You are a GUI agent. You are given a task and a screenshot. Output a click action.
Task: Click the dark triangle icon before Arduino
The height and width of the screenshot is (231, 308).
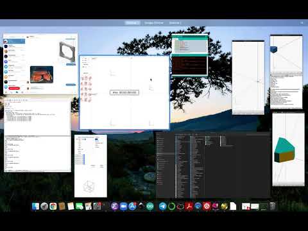coord(141,207)
